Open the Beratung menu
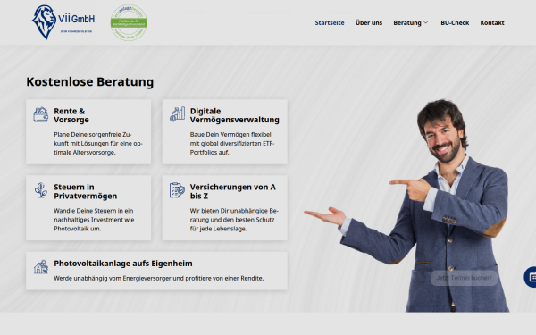 [x=407, y=23]
